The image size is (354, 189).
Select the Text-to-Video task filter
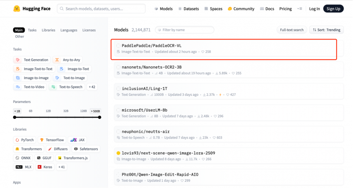pos(30,87)
